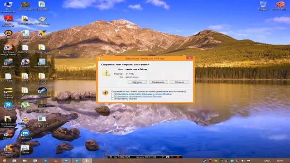This screenshot has height=163, width=290.
Task: Click the volume icon in system tray
Action: [243, 161]
